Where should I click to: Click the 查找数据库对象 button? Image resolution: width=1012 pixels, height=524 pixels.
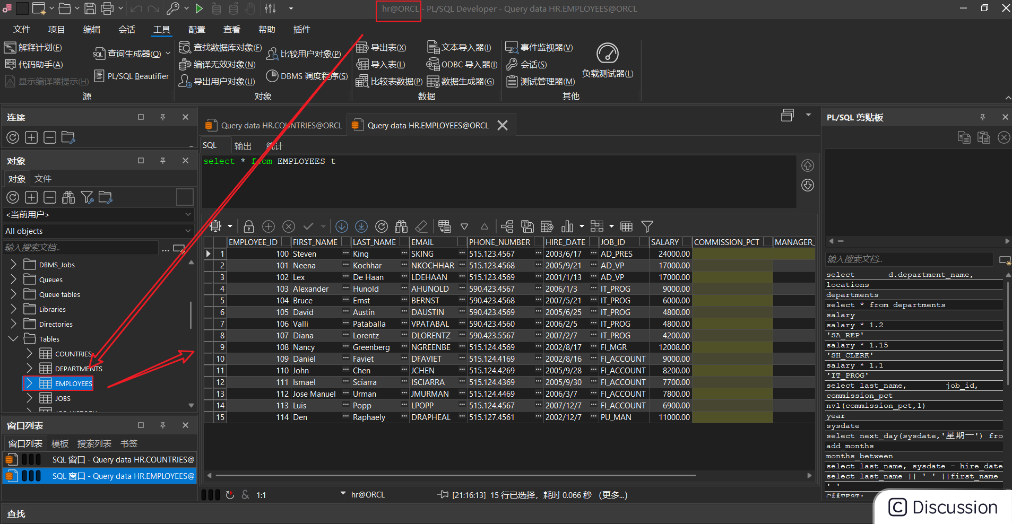point(220,48)
